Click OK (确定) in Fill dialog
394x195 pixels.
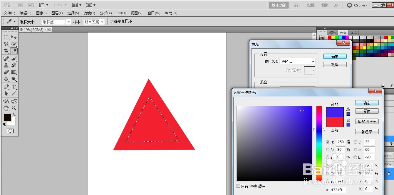pos(335,57)
